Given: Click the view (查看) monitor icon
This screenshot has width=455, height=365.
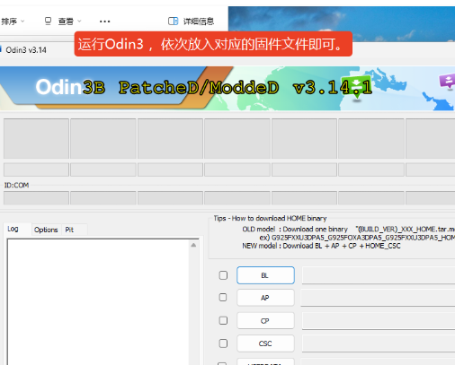Looking at the screenshot, I should click(x=48, y=21).
